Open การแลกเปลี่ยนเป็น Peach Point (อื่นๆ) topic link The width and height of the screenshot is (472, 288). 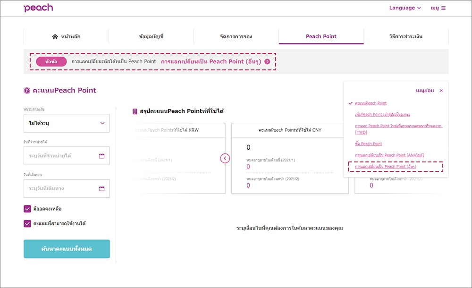(x=211, y=61)
